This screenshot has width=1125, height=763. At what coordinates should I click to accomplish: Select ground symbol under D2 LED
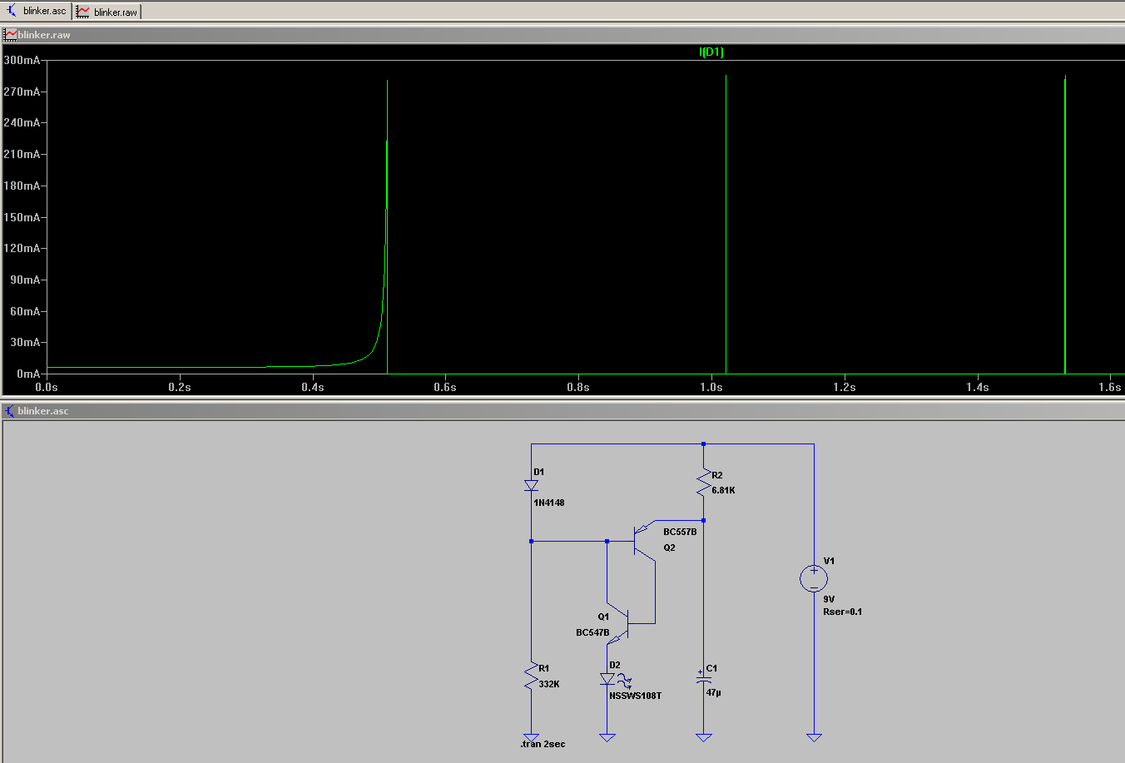pyautogui.click(x=607, y=737)
